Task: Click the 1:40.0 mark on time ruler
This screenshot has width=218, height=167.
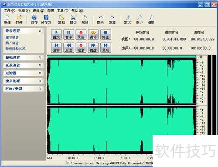Action: 99,158
